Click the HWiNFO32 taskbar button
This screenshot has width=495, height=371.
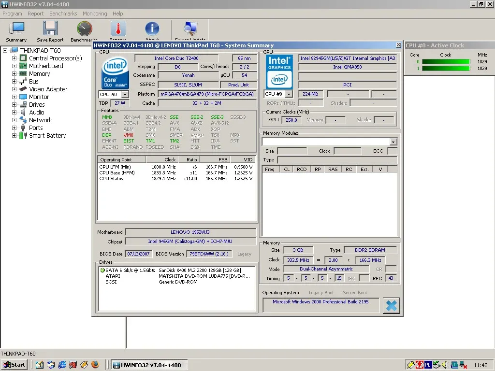click(150, 365)
